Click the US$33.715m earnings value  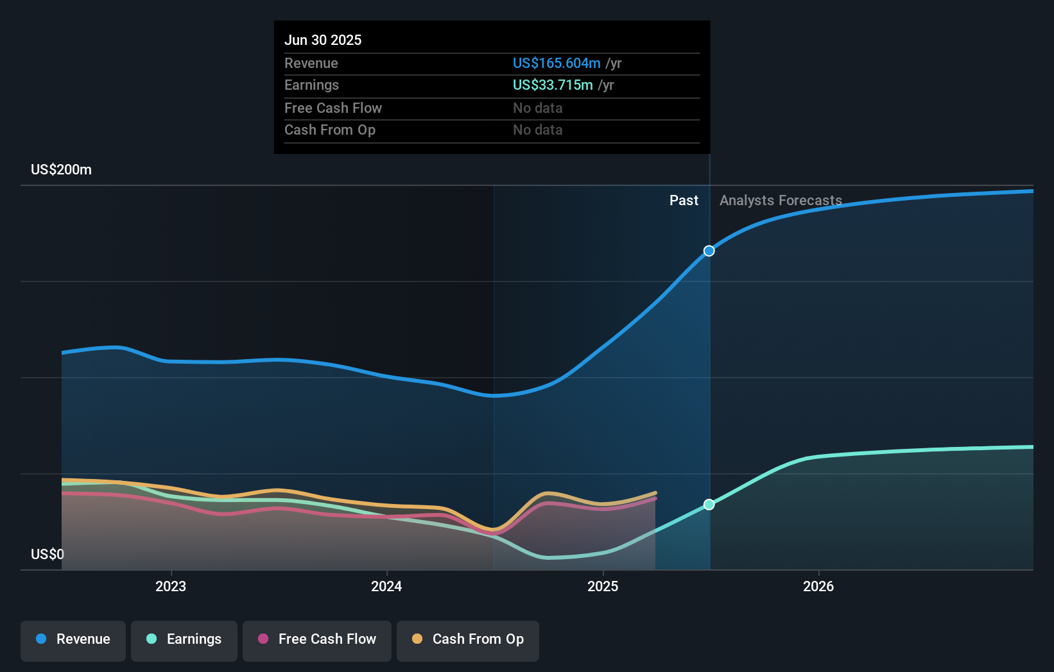(553, 85)
